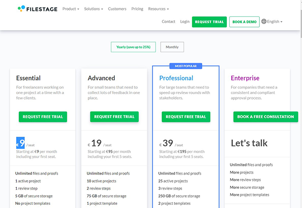Expand the Resources menu
302x208 pixels.
click(x=158, y=9)
